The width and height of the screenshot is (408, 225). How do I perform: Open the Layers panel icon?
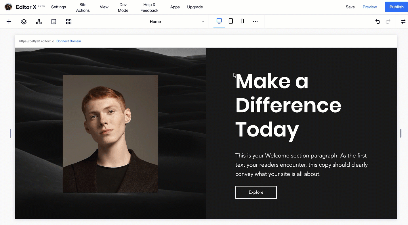(24, 22)
